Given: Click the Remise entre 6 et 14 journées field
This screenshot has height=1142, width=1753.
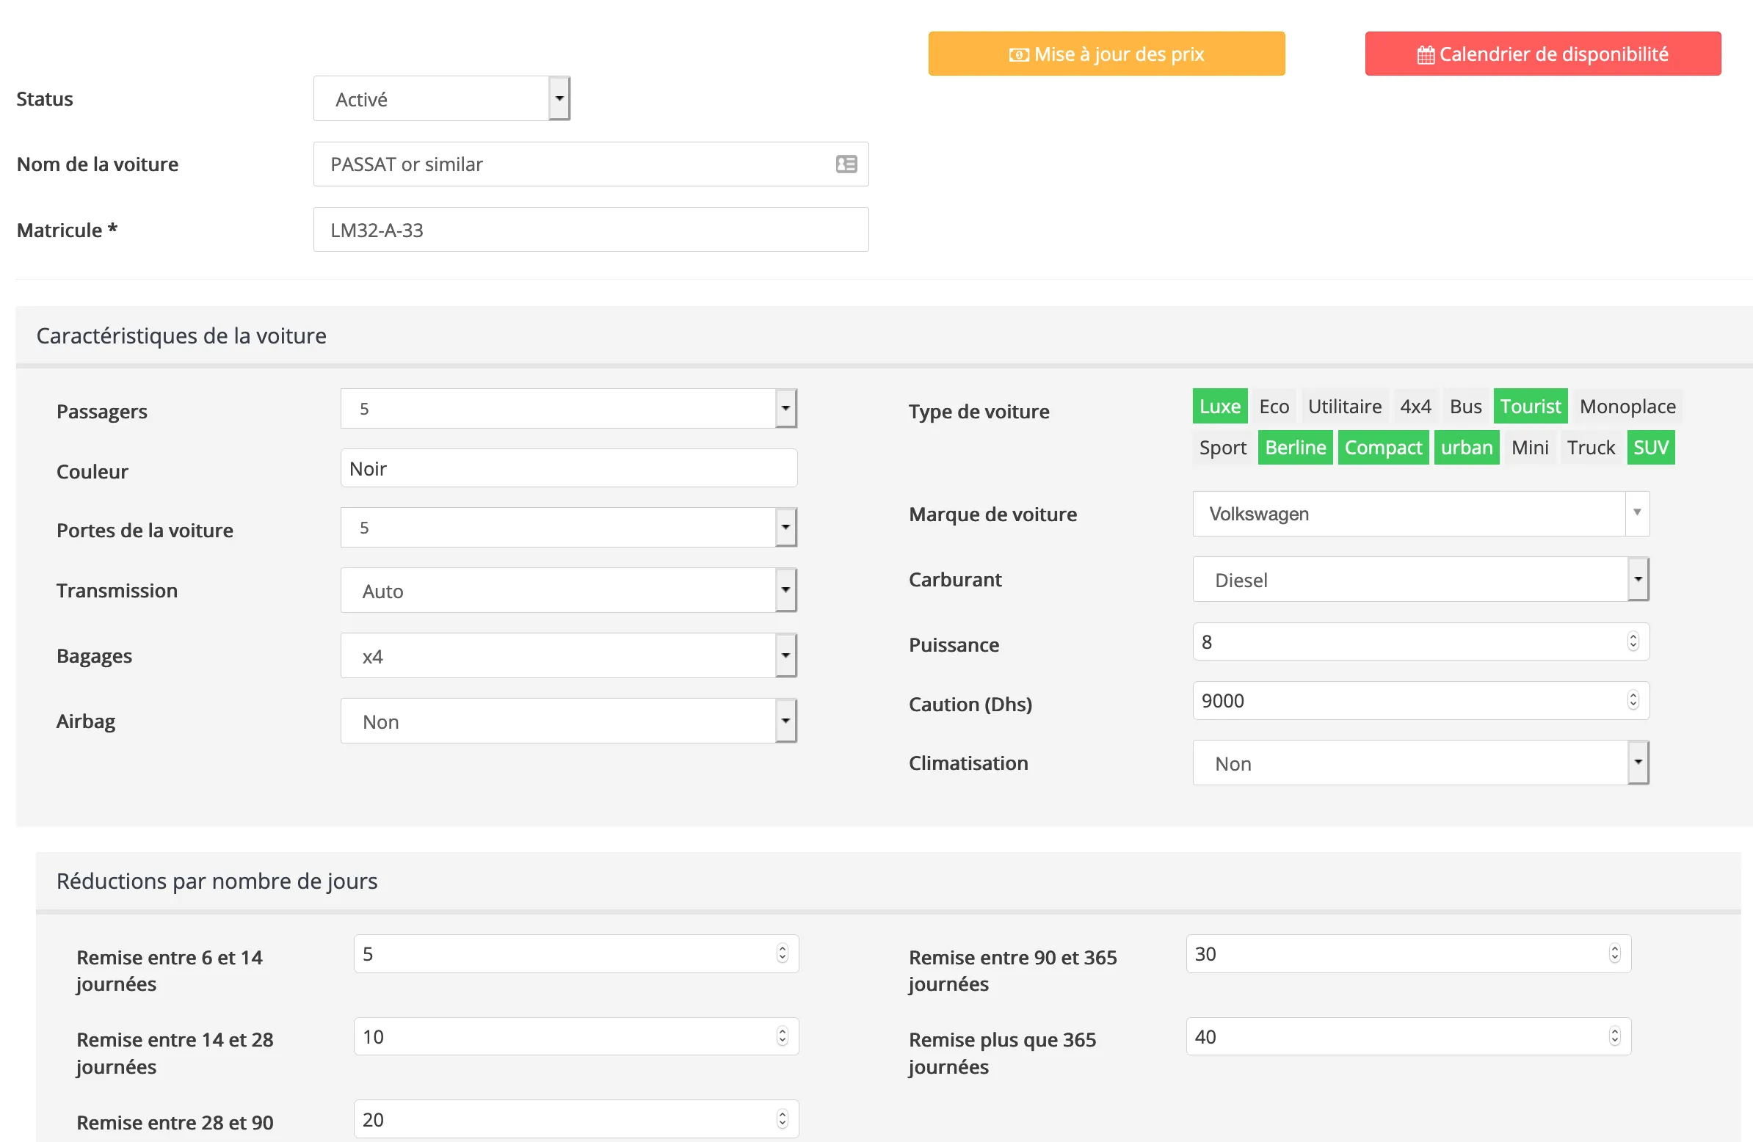Looking at the screenshot, I should click(576, 954).
